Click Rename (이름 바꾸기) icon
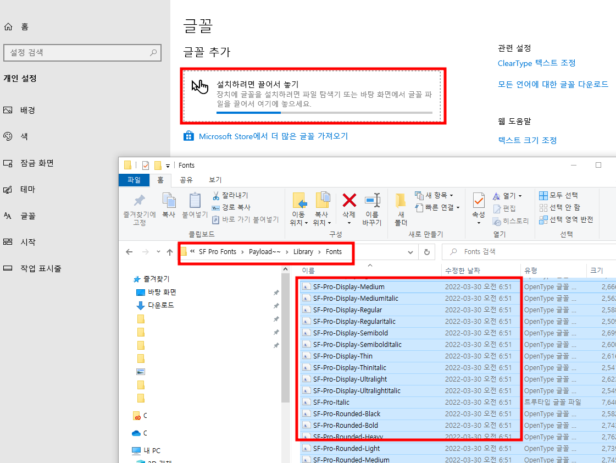 [372, 200]
